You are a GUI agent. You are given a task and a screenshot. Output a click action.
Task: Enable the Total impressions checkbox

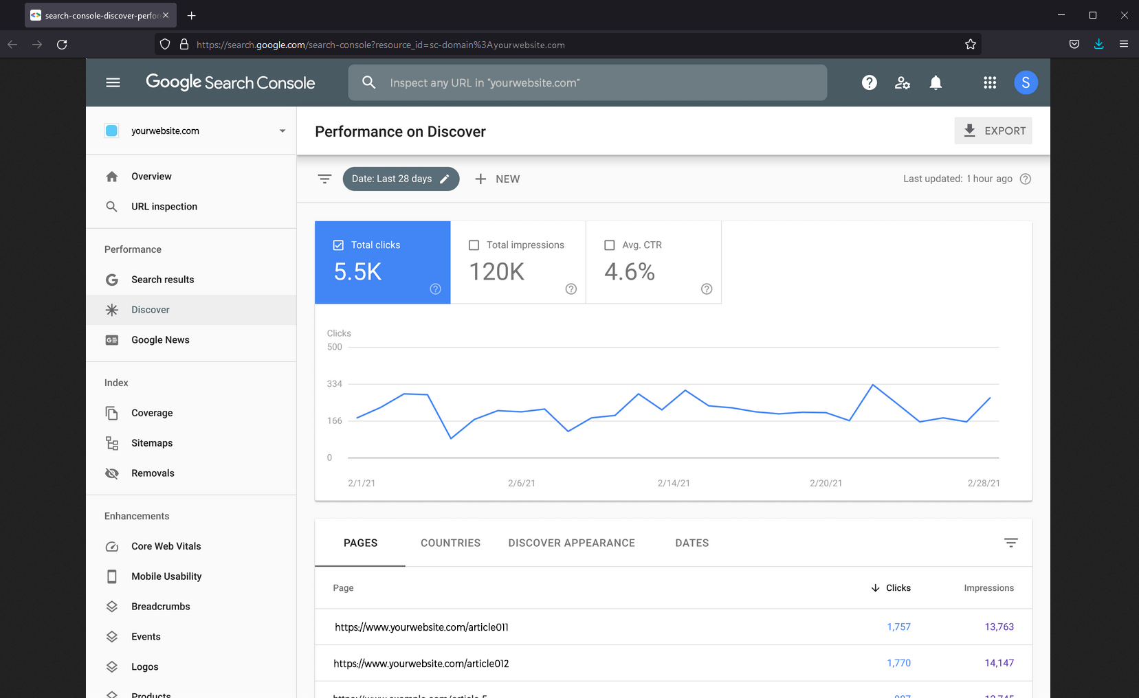pos(474,245)
